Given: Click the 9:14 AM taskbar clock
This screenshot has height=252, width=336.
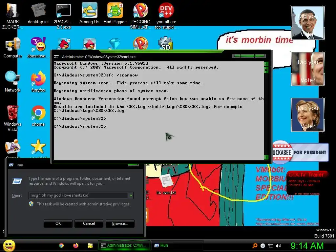Looking at the screenshot, I should coord(307,246).
